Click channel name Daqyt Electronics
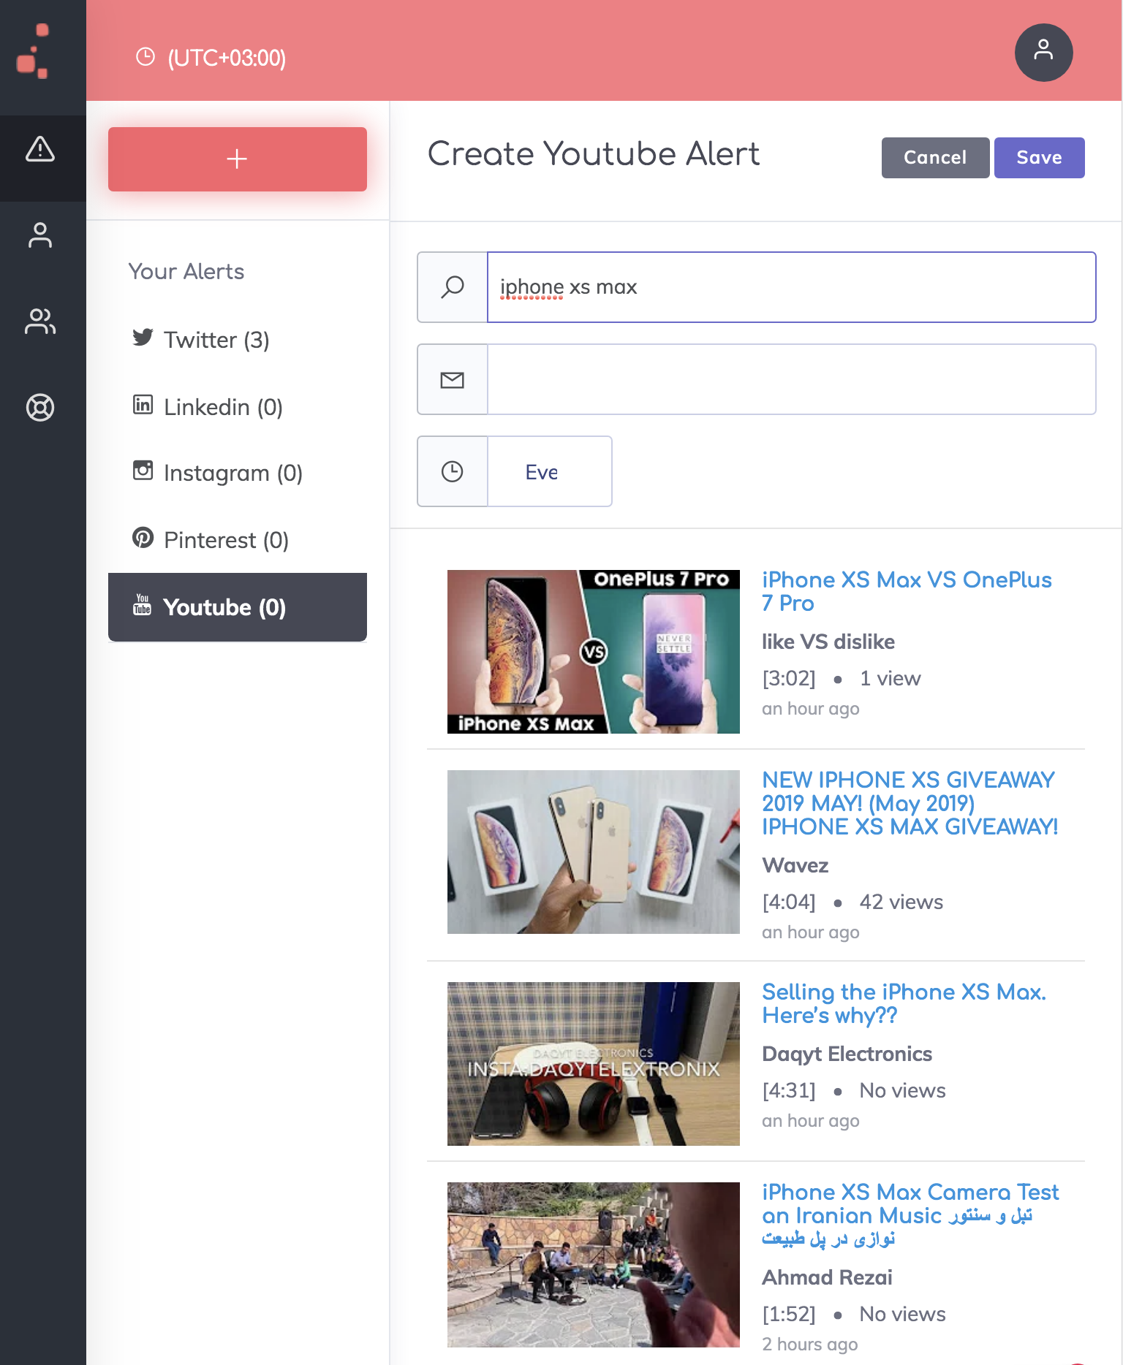The image size is (1123, 1365). [847, 1054]
